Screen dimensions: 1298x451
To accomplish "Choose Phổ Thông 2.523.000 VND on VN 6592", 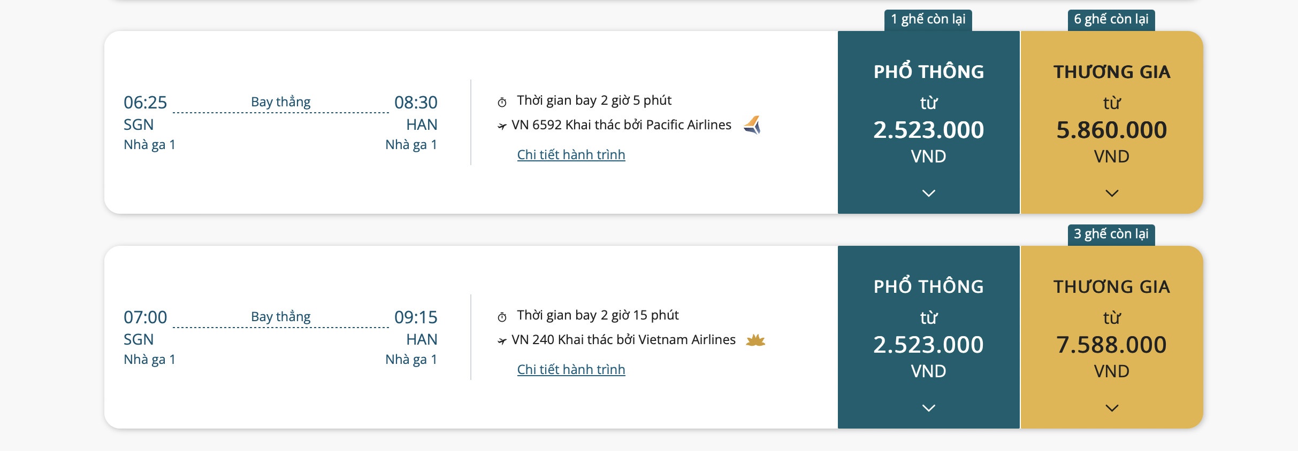I will (928, 130).
